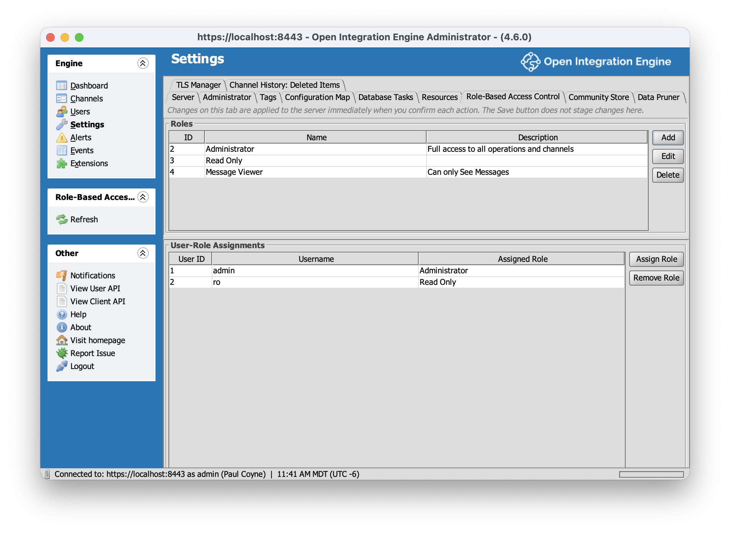Go to the Channels view link

[x=86, y=99]
